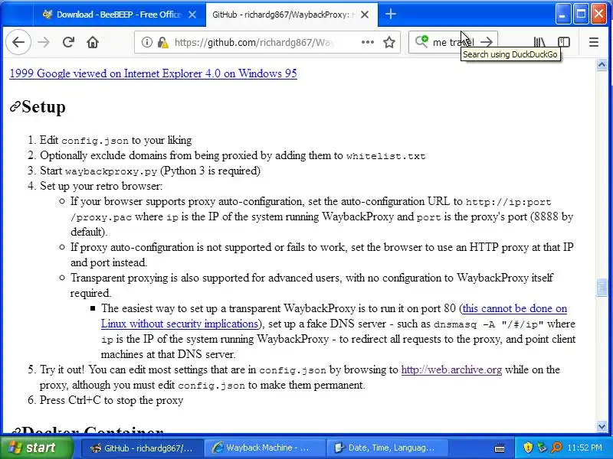613x459 pixels.
Task: Open Date, Time, Language taskbar window
Action: tap(387, 448)
